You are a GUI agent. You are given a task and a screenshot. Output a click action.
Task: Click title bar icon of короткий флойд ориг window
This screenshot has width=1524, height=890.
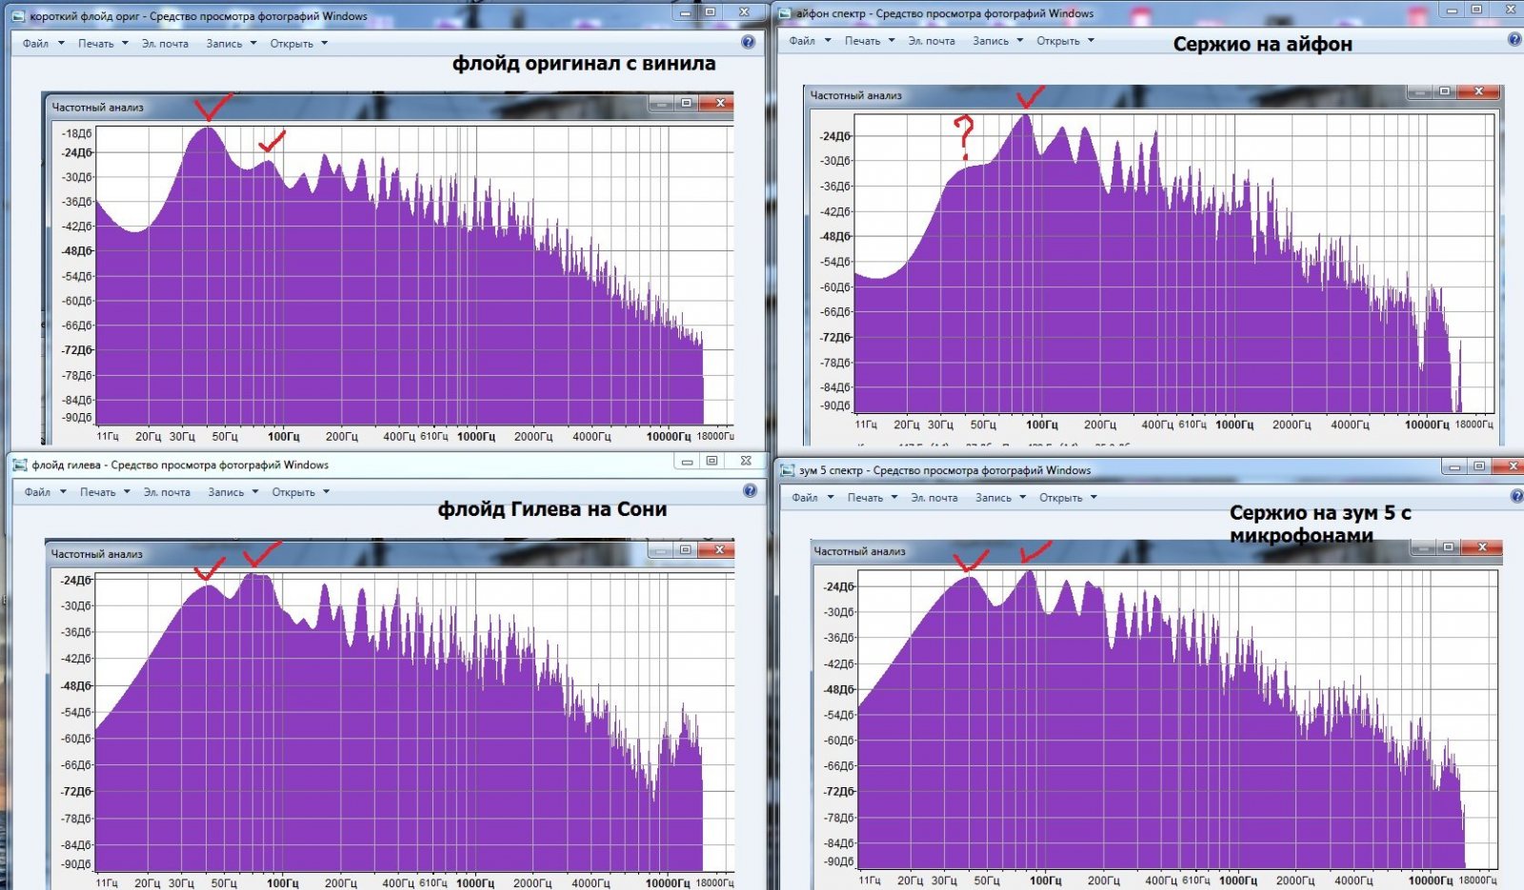pyautogui.click(x=18, y=16)
